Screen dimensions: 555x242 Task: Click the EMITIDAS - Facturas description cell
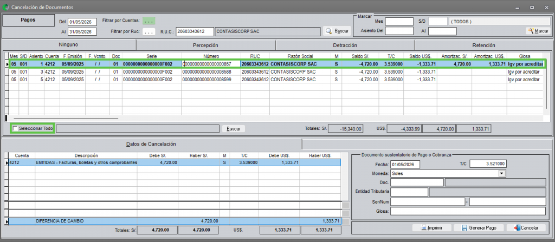(86, 162)
